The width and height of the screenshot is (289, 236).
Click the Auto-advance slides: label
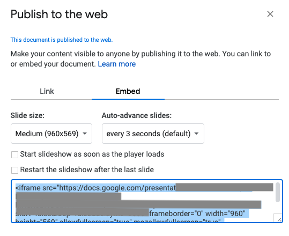(137, 115)
